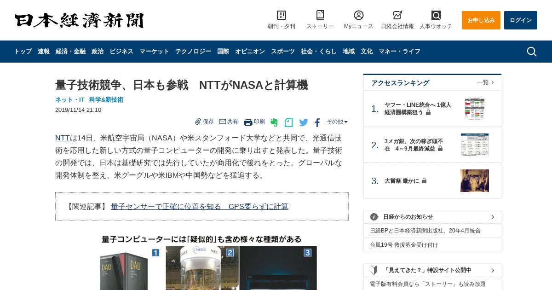The width and height of the screenshot is (552, 290).
Task: Print article with the 印刷 icon
Action: pos(248,122)
